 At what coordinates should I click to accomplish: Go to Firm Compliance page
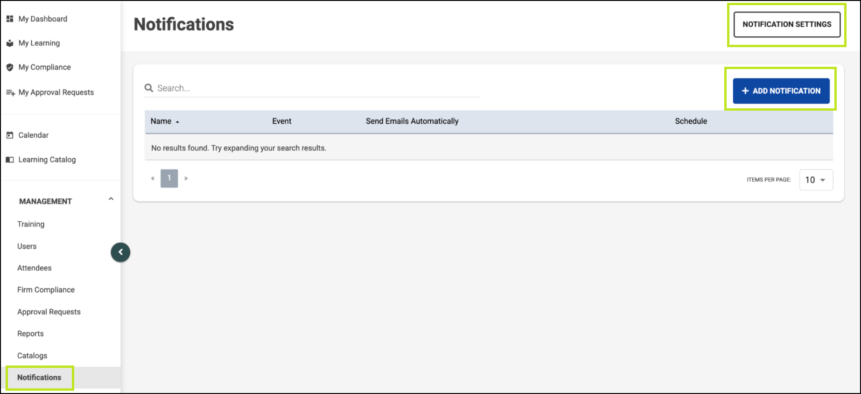pyautogui.click(x=46, y=290)
